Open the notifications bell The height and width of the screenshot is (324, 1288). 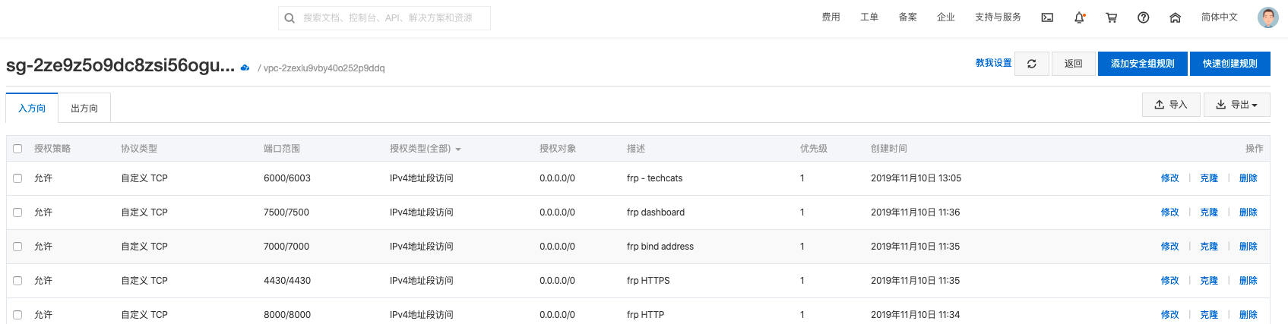coord(1079,17)
